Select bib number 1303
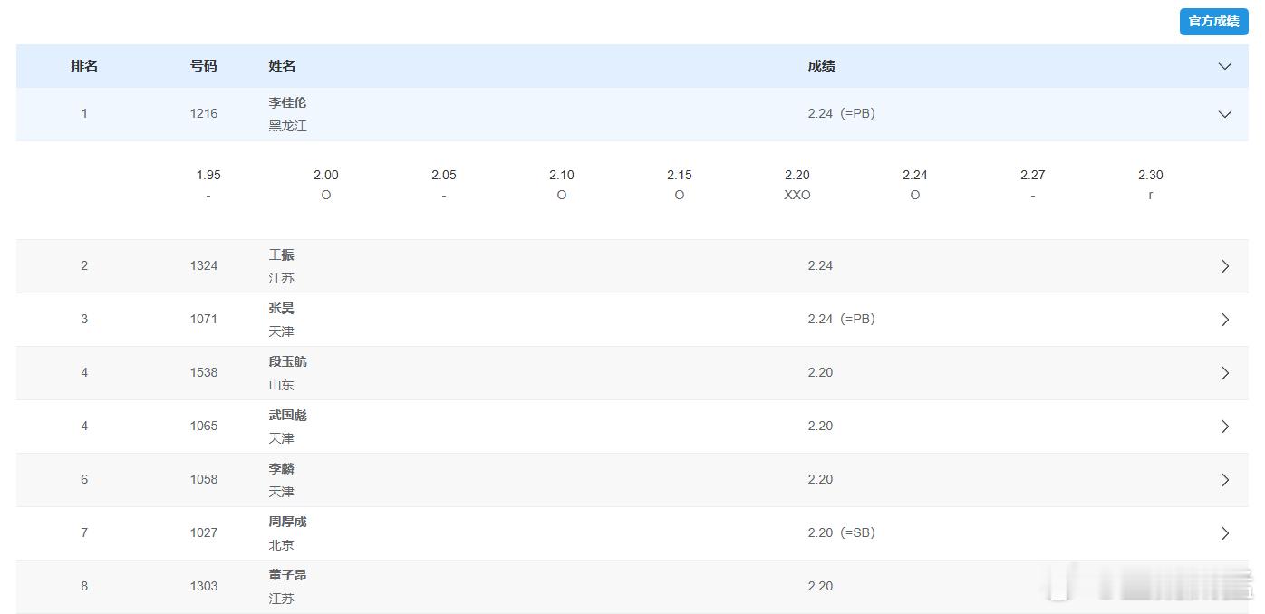This screenshot has width=1265, height=614. pos(204,586)
